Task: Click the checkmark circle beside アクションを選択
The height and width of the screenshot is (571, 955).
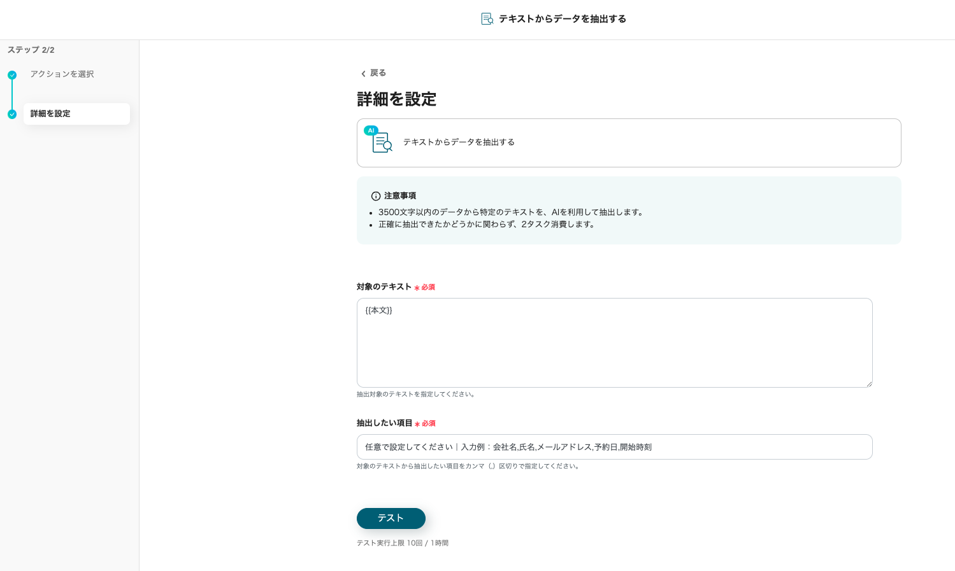Action: coord(12,75)
